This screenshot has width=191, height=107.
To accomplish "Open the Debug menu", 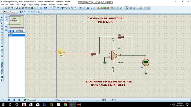I will pos(37,5).
